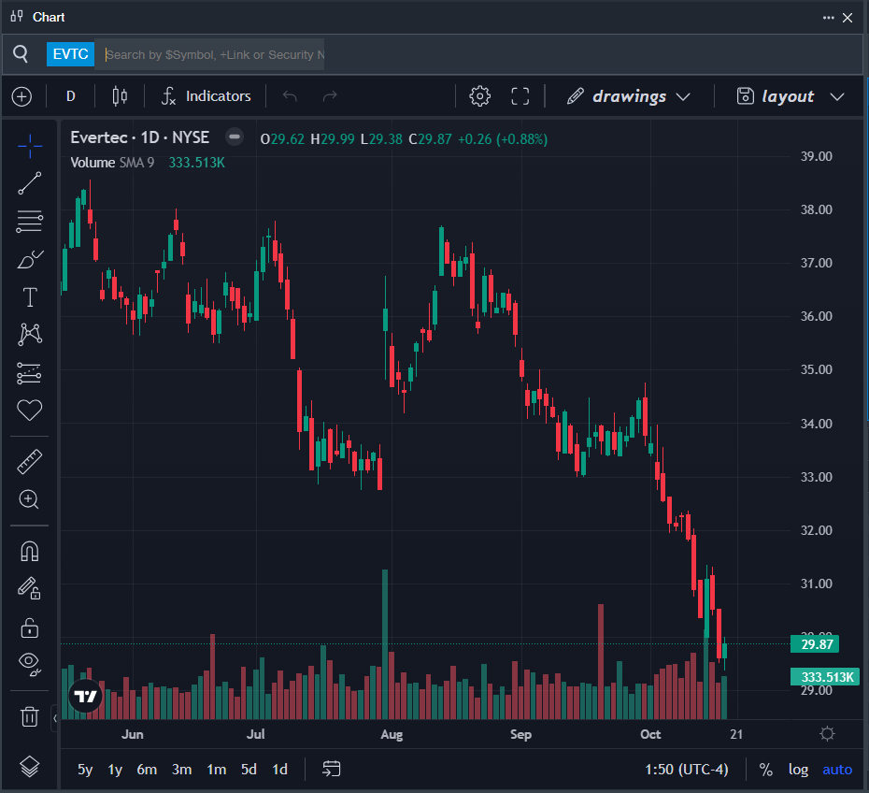Enter fullscreen chart mode
Image resolution: width=869 pixels, height=793 pixels.
click(x=520, y=96)
